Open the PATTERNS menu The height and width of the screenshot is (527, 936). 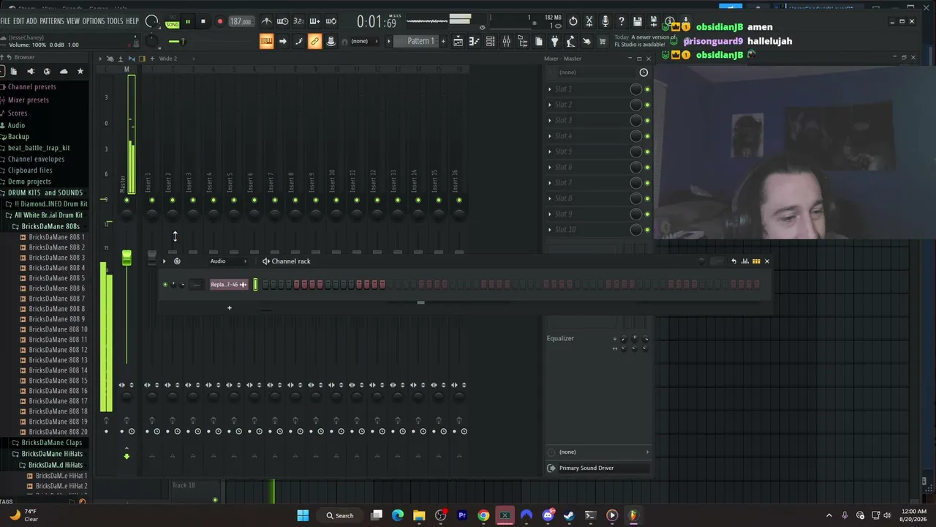(x=51, y=21)
